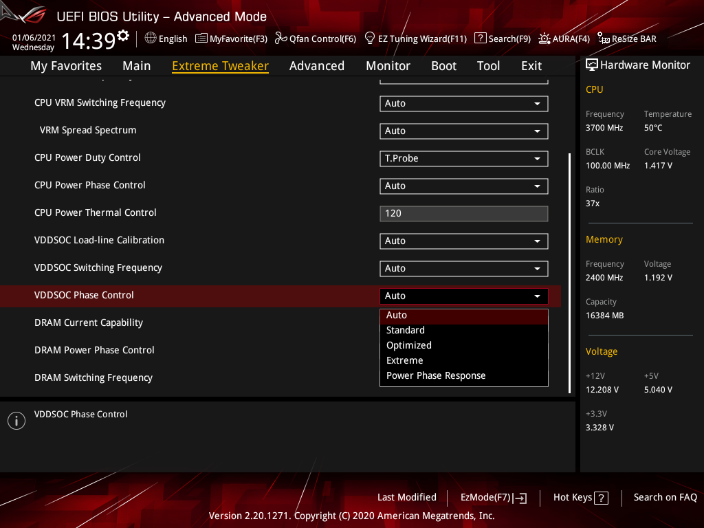Collapse the VDDSOC Phase Control dropdown

[464, 296]
